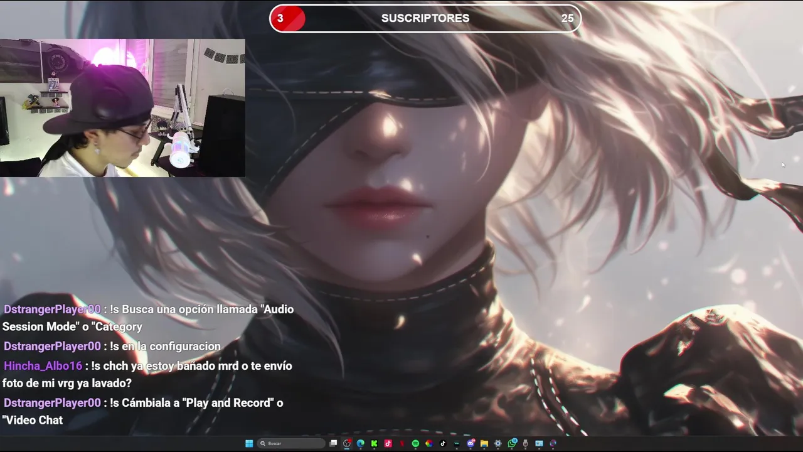Open the Windows Start menu
The width and height of the screenshot is (803, 452).
[x=249, y=443]
